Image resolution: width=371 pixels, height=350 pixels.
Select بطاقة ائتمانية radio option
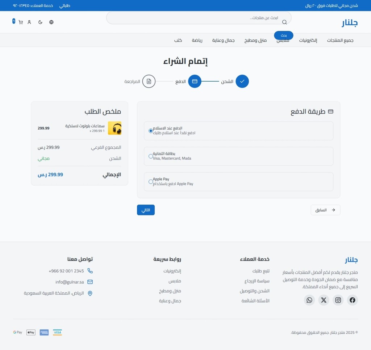click(150, 156)
